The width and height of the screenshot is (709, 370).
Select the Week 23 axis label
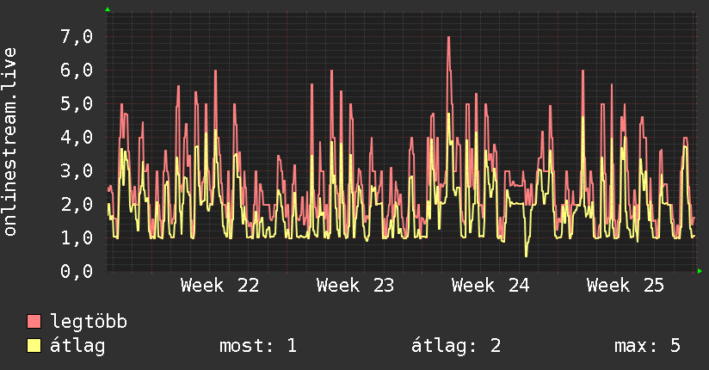click(x=355, y=286)
